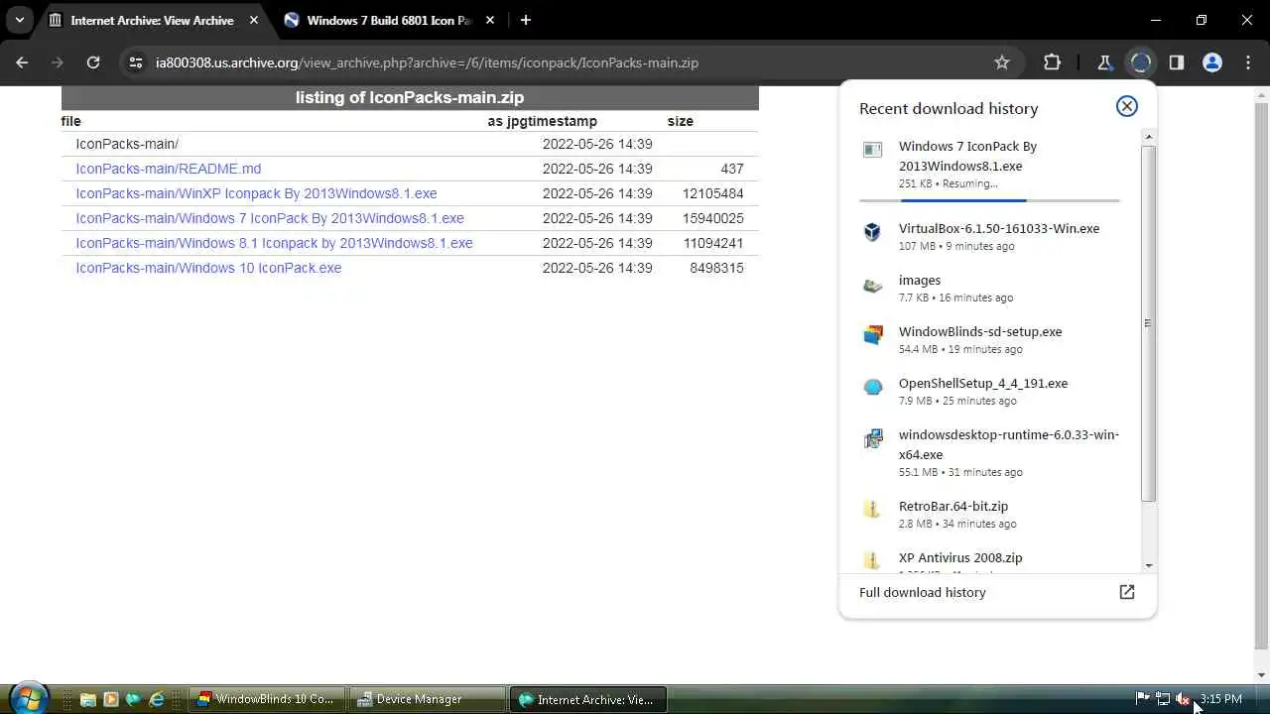Image resolution: width=1270 pixels, height=714 pixels.
Task: Click the page vertical scrollbar
Action: (x=1261, y=377)
